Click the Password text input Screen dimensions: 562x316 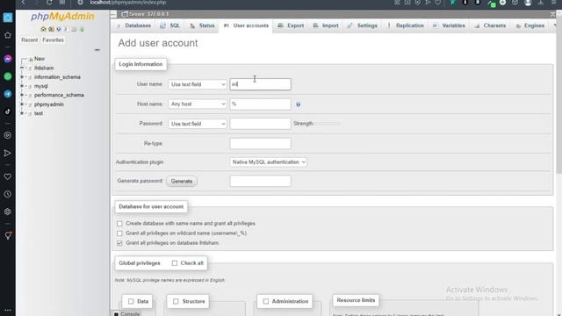(x=260, y=124)
